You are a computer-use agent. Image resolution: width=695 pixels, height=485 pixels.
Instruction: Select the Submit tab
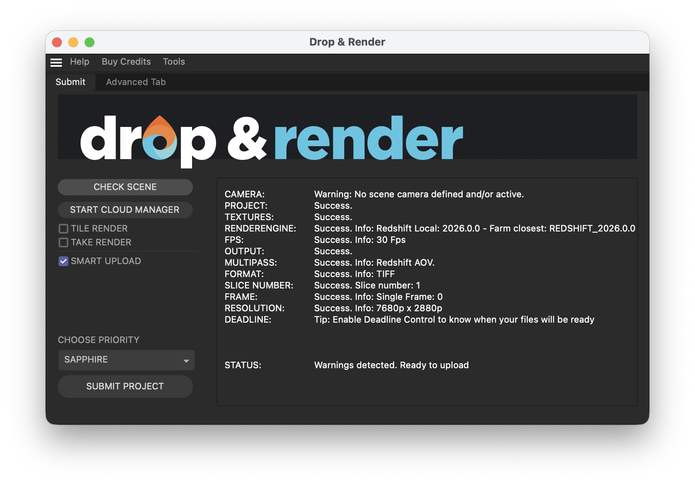coord(71,82)
